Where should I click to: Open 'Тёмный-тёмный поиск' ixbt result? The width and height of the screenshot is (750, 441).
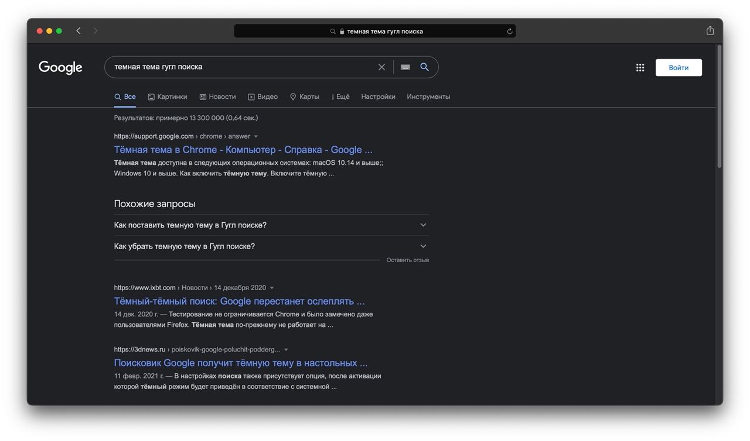point(239,301)
